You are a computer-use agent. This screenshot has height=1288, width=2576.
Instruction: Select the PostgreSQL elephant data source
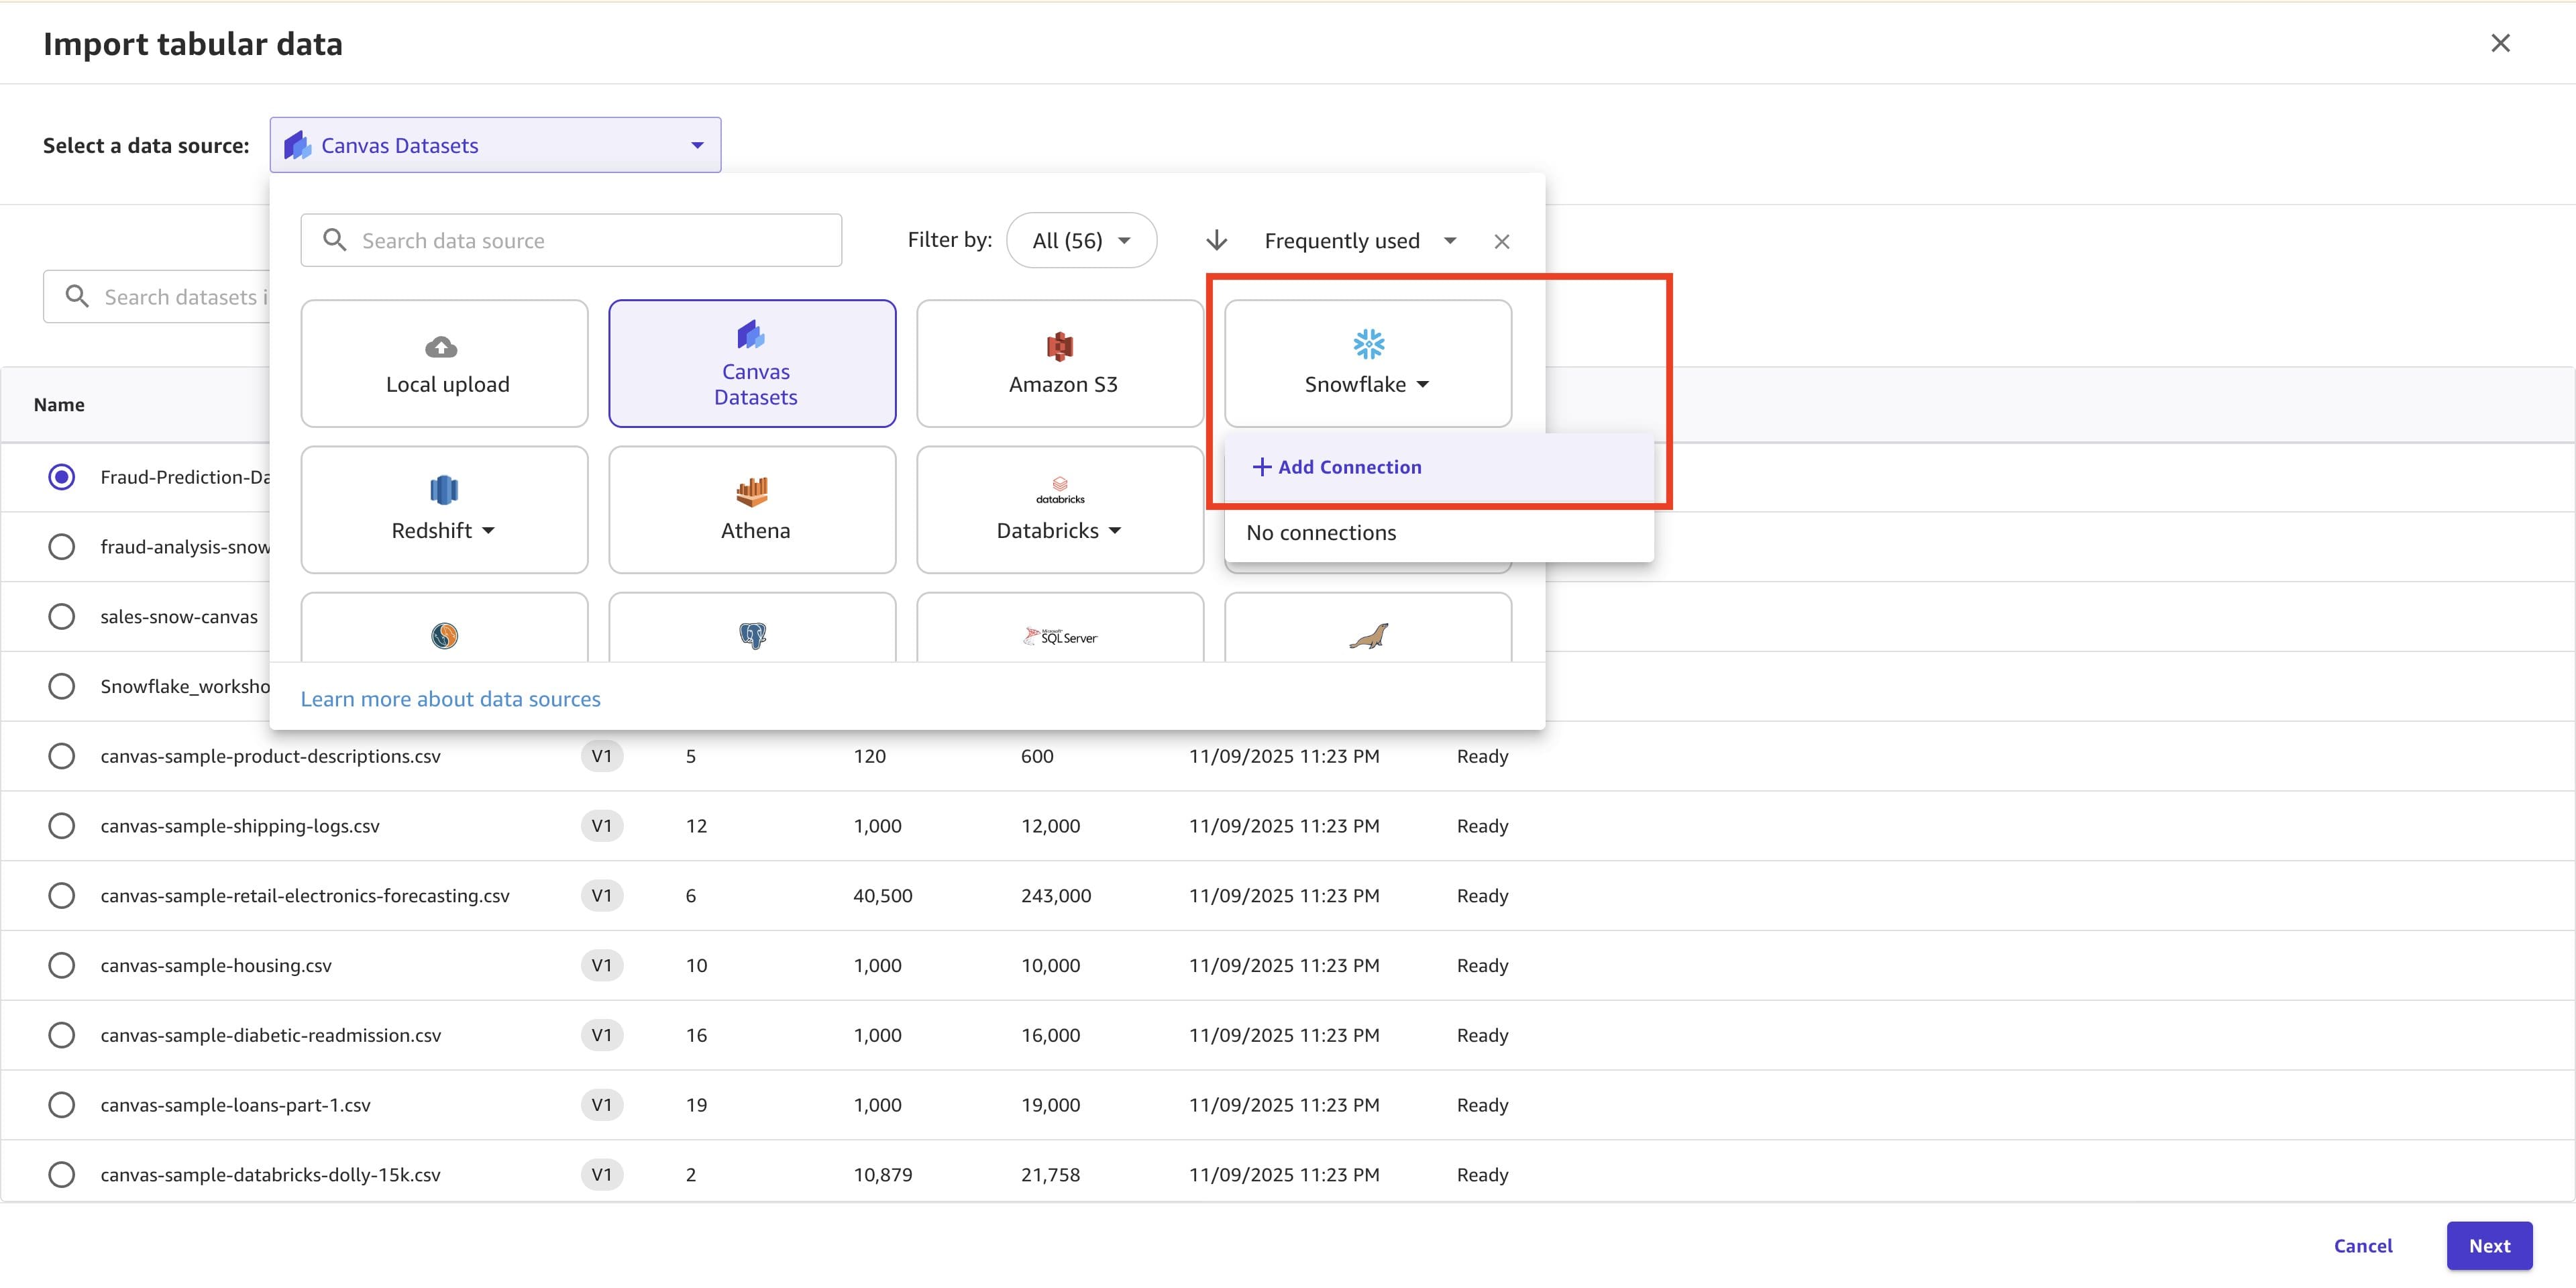(752, 628)
